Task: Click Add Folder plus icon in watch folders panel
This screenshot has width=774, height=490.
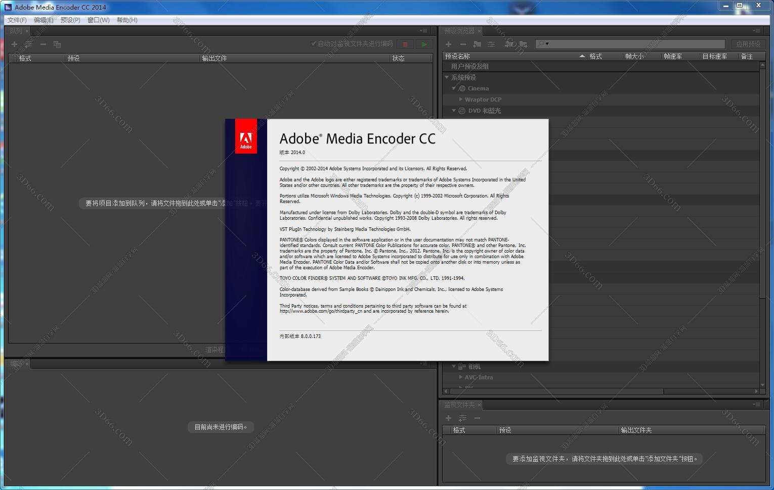Action: tap(448, 418)
